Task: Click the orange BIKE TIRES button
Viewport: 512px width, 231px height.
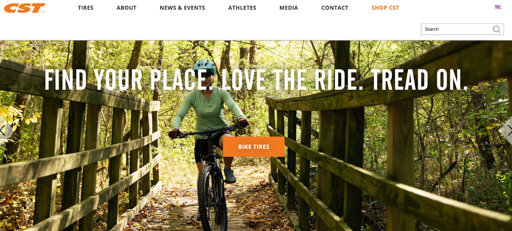Action: (254, 147)
